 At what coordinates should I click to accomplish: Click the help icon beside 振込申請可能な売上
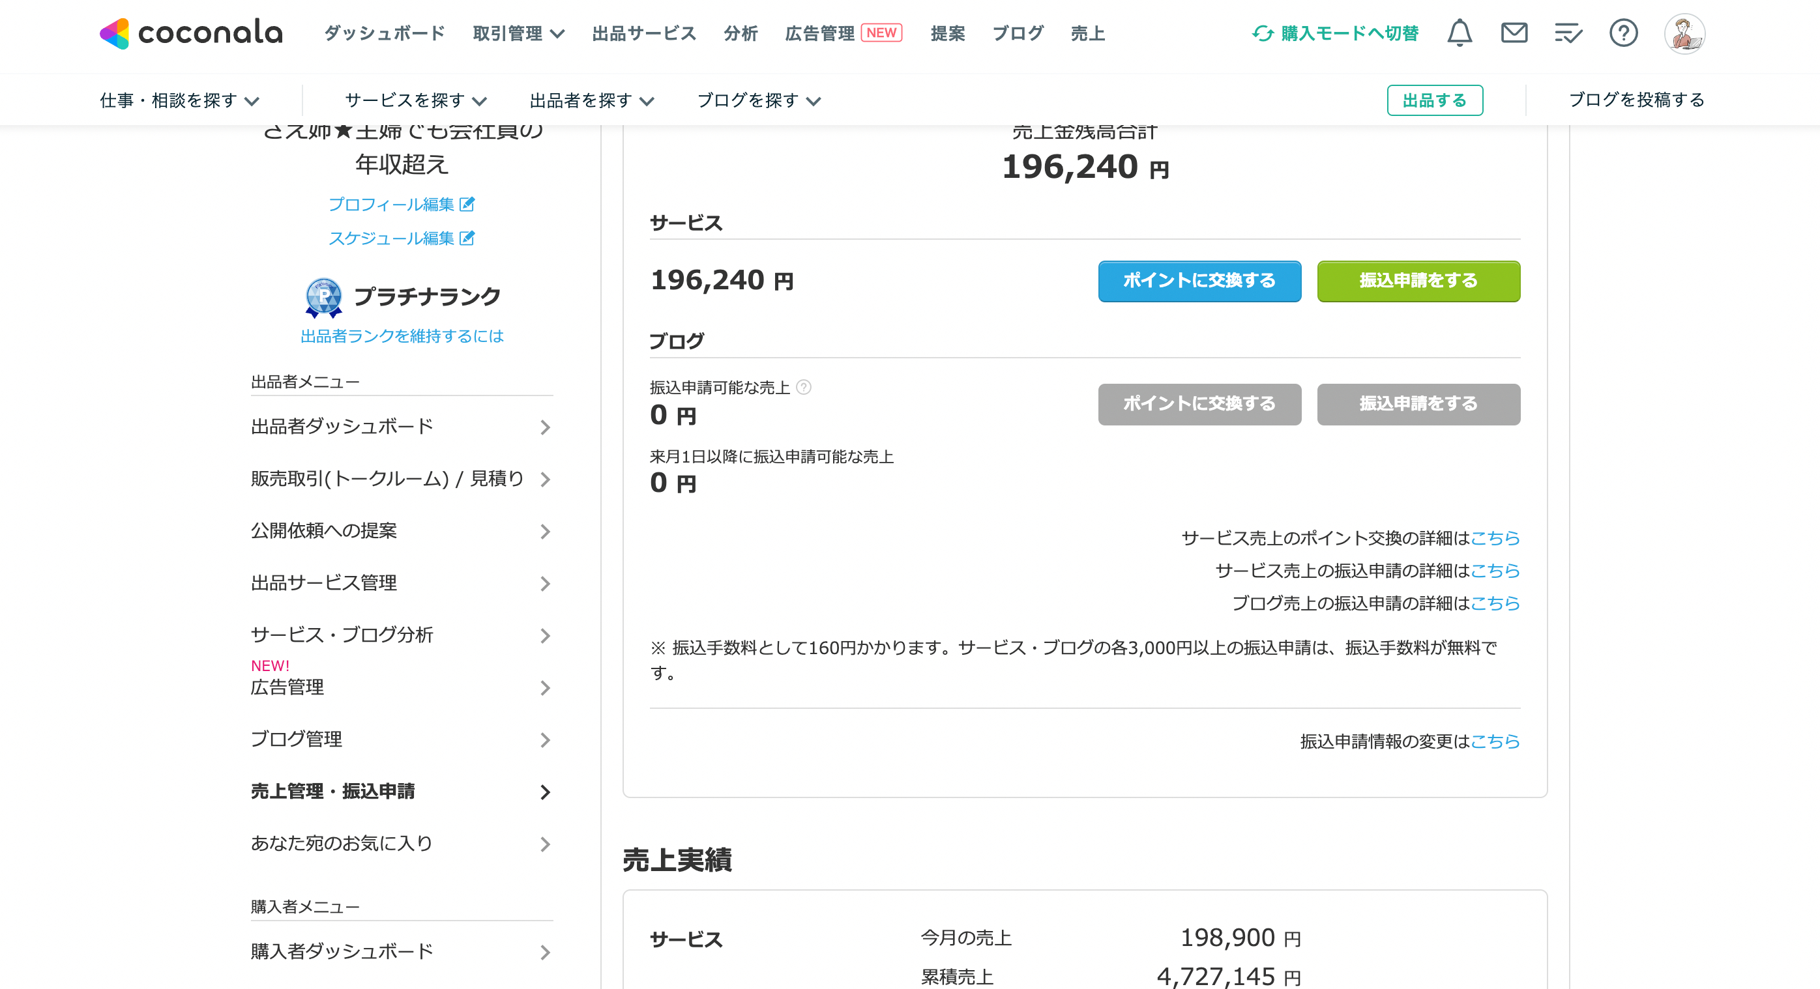pos(803,387)
